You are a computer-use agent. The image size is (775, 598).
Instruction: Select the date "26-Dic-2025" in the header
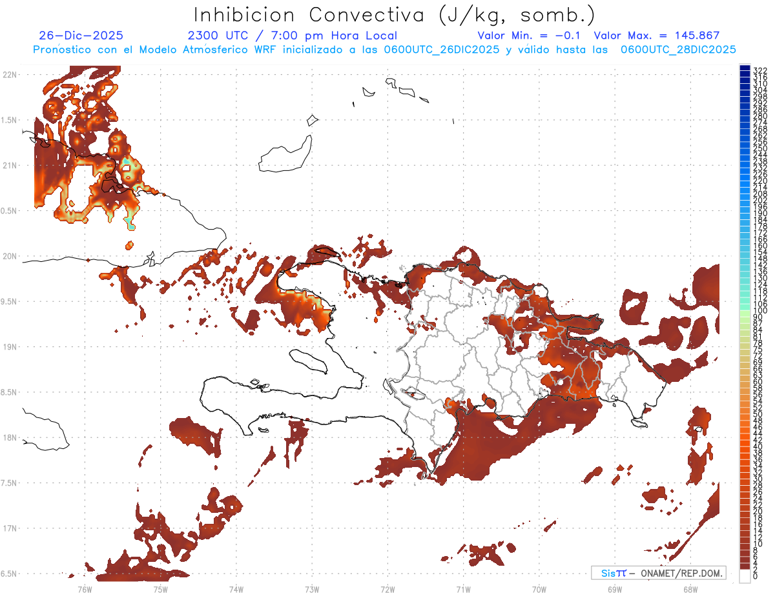[x=81, y=35]
